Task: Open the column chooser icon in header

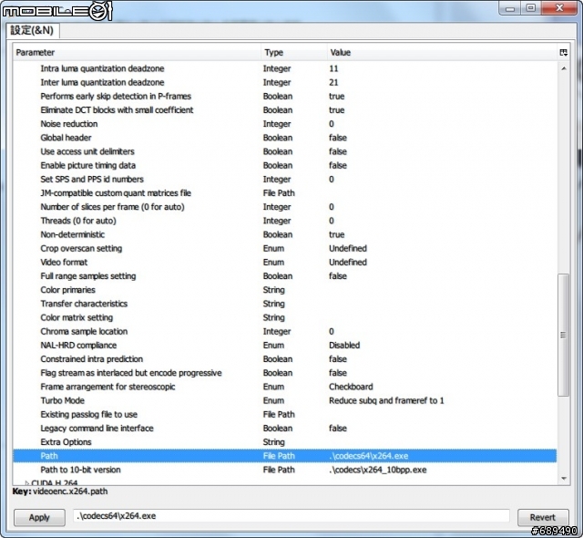Action: click(563, 53)
